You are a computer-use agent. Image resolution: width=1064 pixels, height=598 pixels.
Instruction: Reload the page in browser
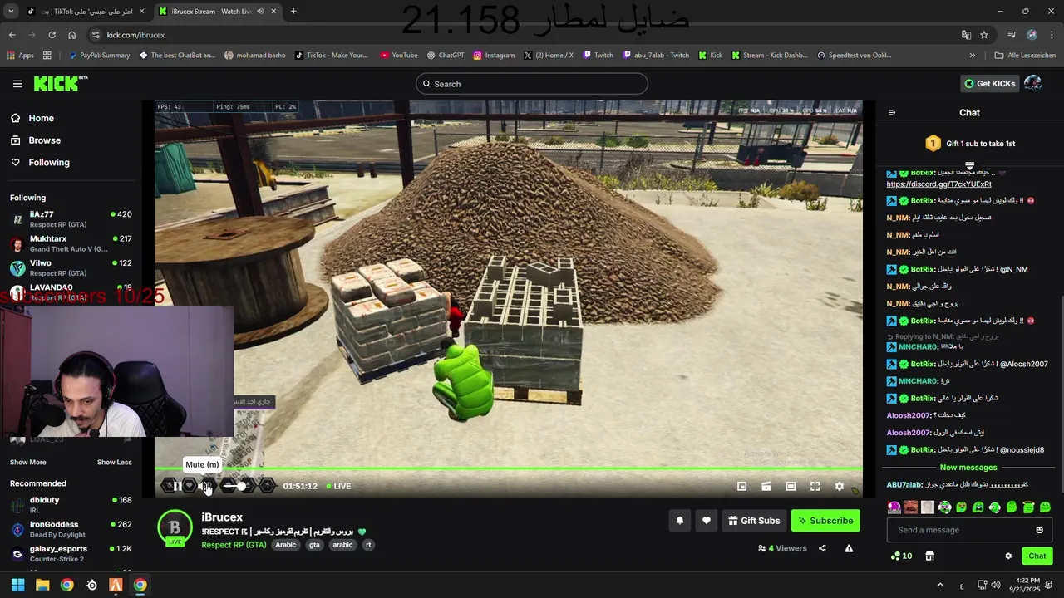52,35
